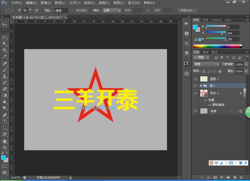
Task: Create a new group folder
Action: [x=228, y=178]
